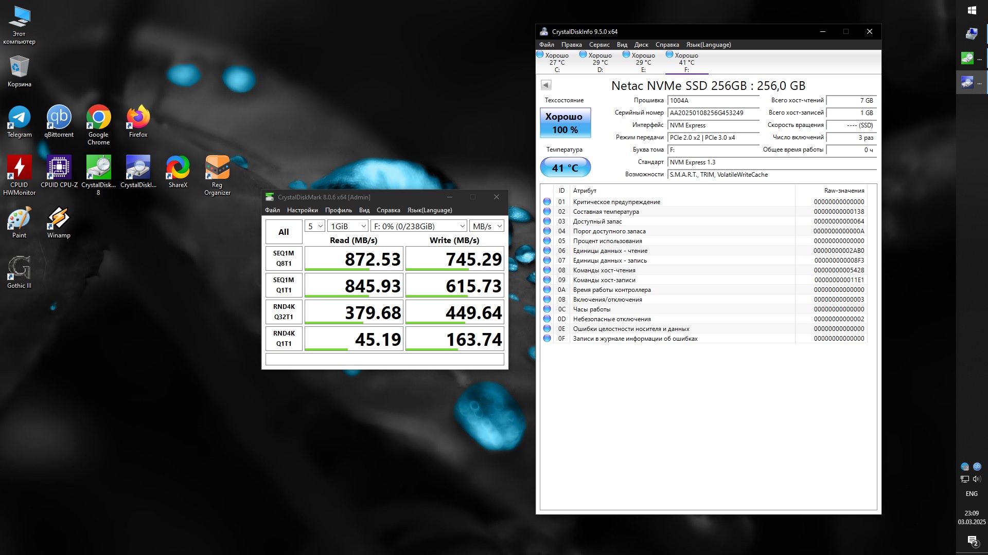The height and width of the screenshot is (555, 988).
Task: Run All benchmarks button
Action: (284, 232)
